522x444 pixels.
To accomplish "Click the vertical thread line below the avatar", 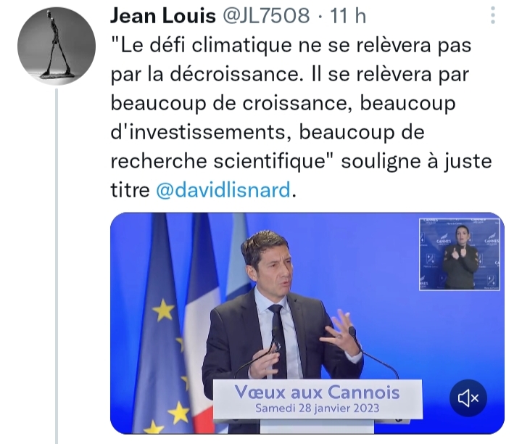I will click(57, 266).
